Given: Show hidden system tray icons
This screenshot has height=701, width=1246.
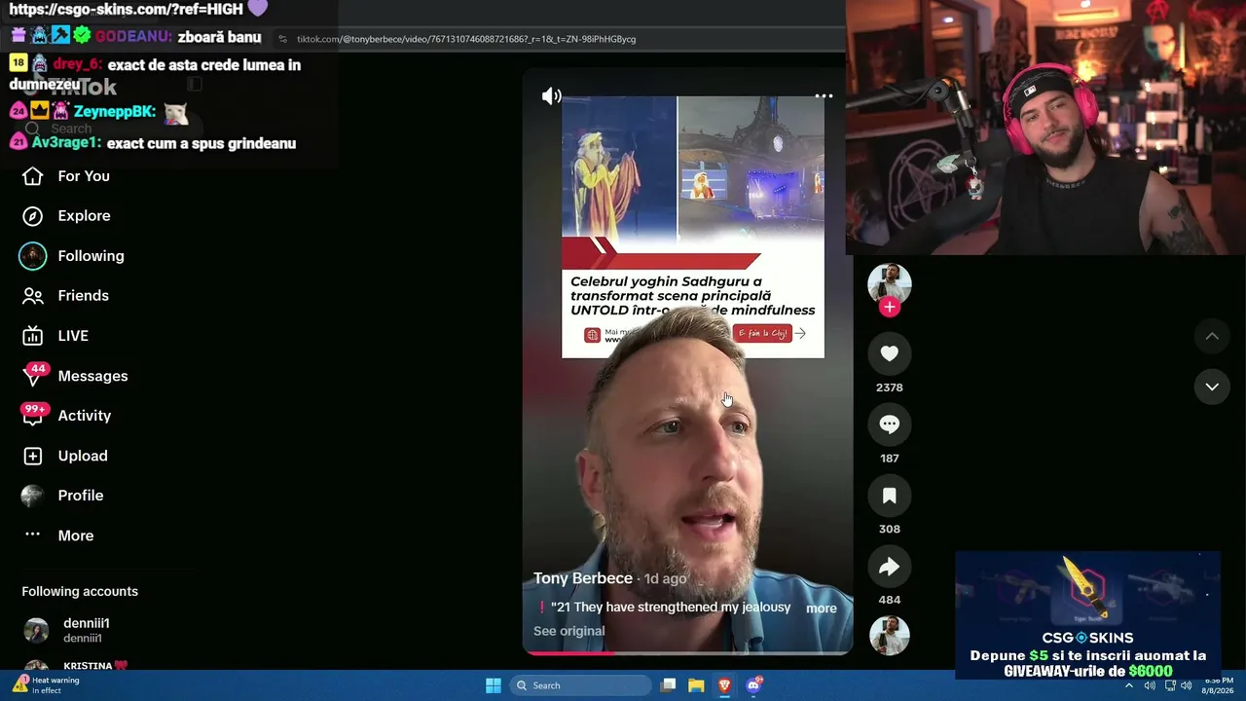Looking at the screenshot, I should click(x=1129, y=685).
